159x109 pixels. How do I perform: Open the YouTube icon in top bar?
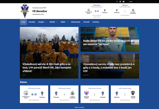(124, 1)
